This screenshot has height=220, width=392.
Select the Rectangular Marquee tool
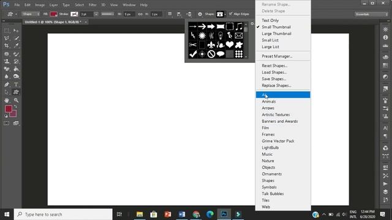[7, 31]
